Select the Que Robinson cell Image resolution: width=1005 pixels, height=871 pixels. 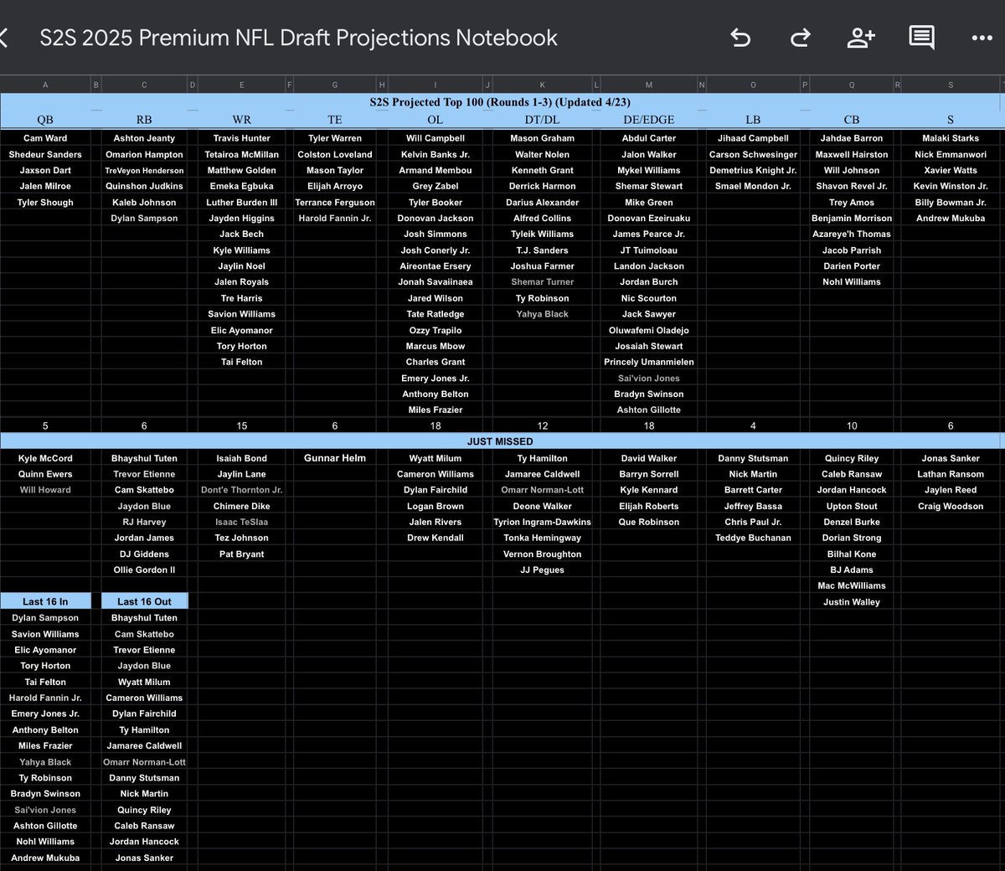(x=649, y=522)
